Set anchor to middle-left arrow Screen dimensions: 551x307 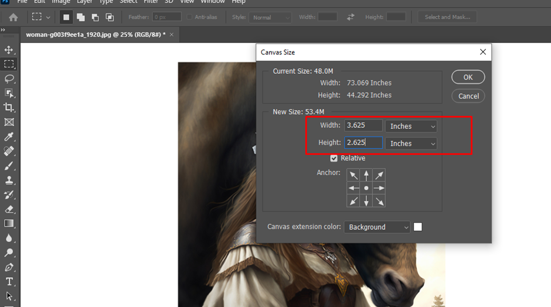353,188
